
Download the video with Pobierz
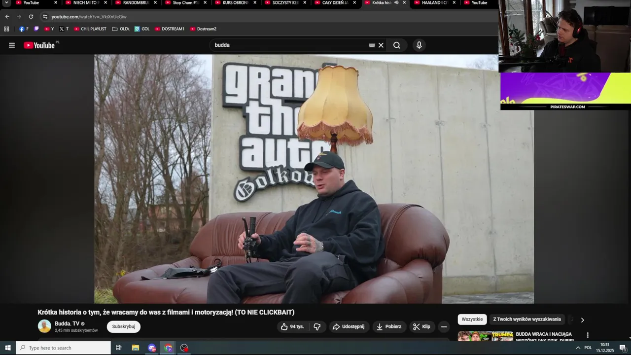pos(389,326)
